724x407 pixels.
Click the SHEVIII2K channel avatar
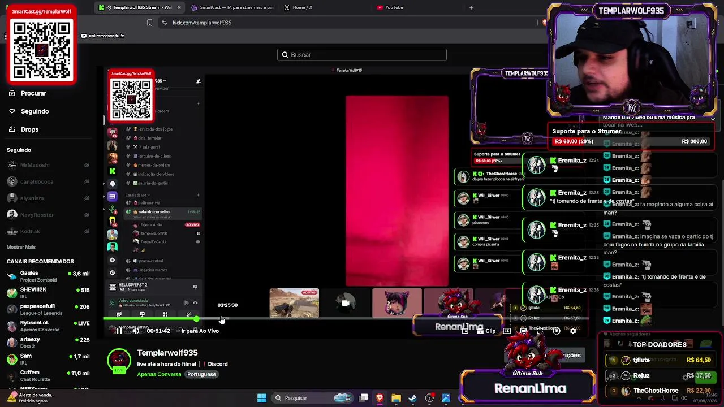[12, 292]
